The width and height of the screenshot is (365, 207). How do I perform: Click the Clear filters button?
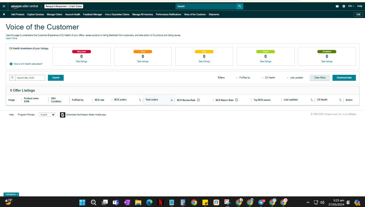point(320,78)
